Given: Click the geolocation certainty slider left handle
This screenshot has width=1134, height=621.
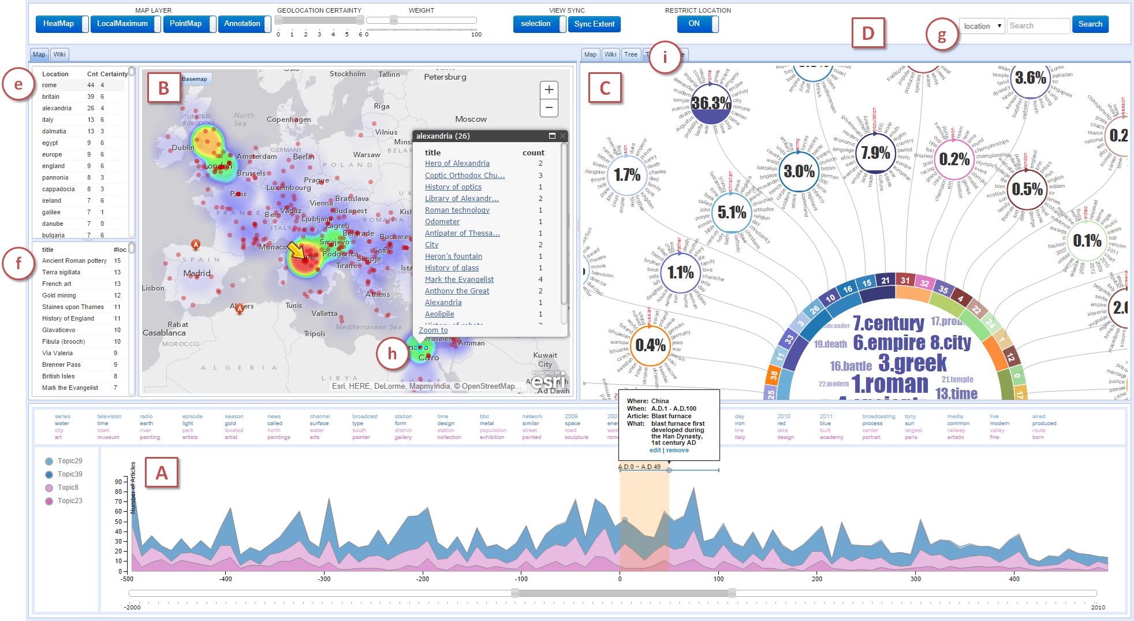Looking at the screenshot, I should [x=278, y=20].
